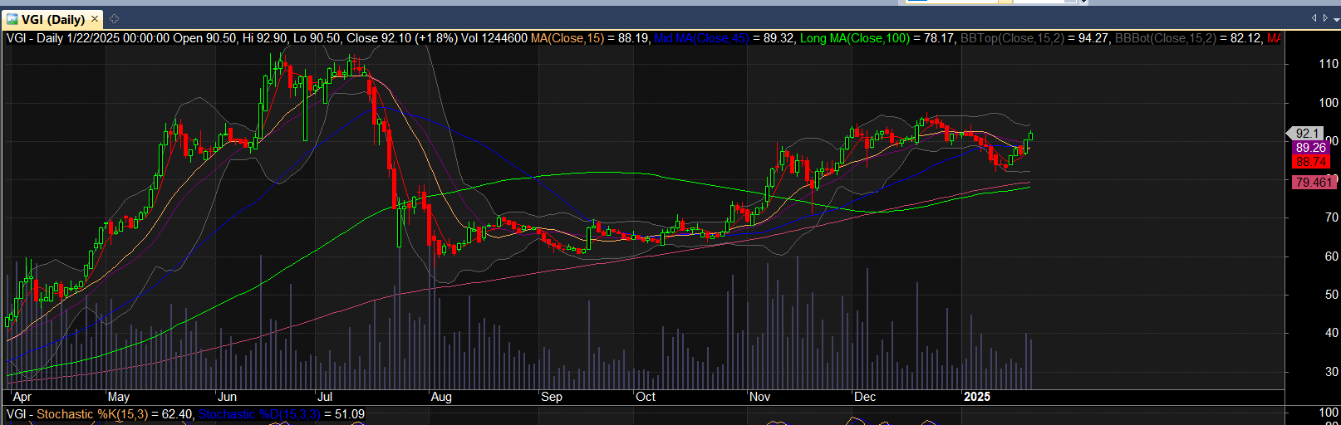Expand the toolbar overflow arrow at top

tap(1083, 2)
